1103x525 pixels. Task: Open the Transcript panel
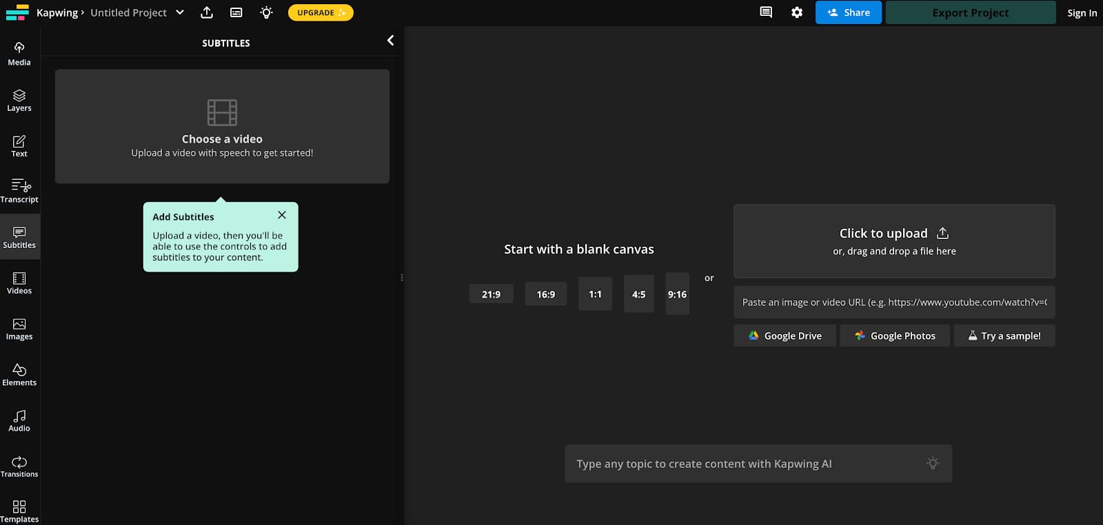click(x=19, y=191)
